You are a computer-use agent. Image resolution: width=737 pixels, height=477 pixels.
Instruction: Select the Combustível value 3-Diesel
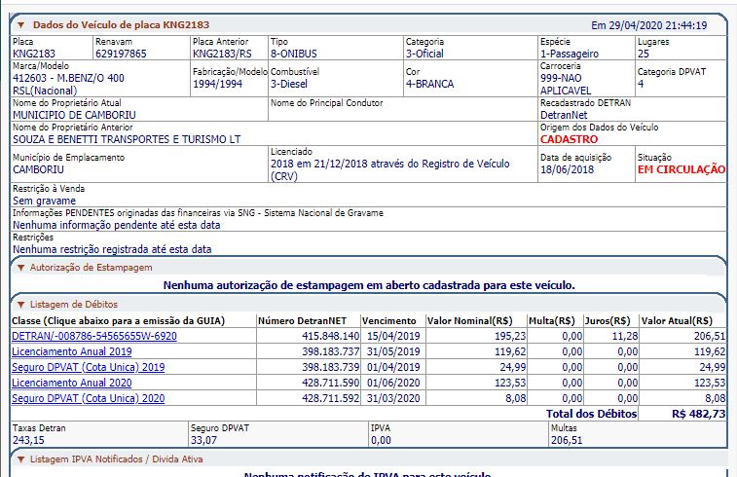coord(288,84)
